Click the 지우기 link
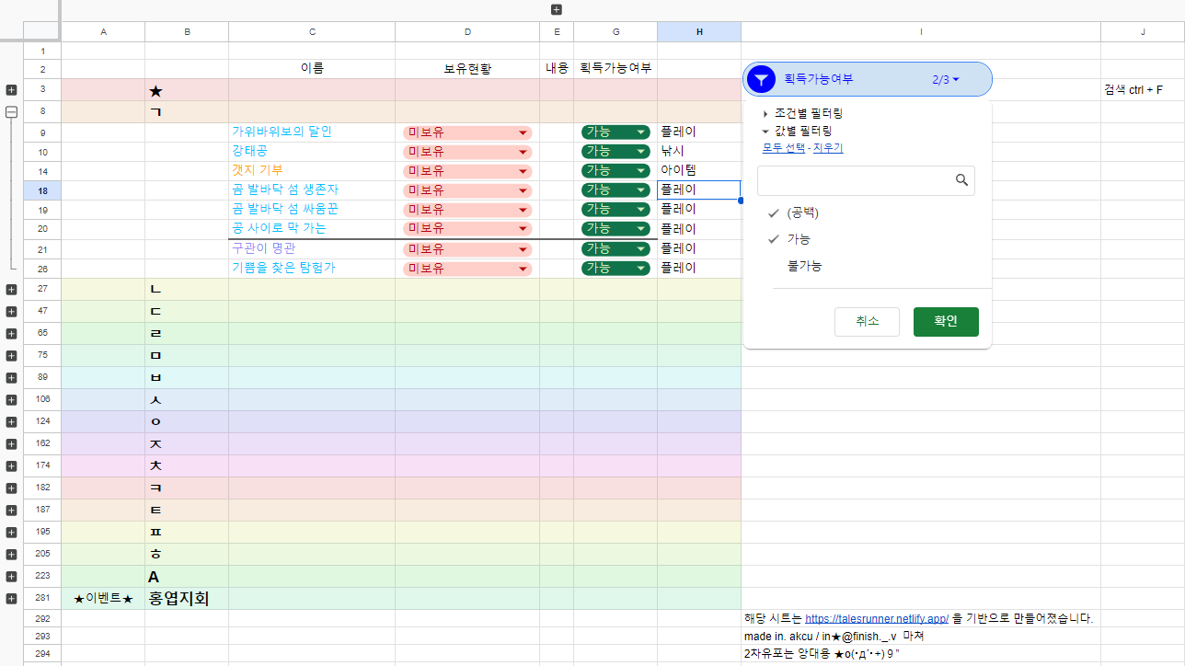 828,148
